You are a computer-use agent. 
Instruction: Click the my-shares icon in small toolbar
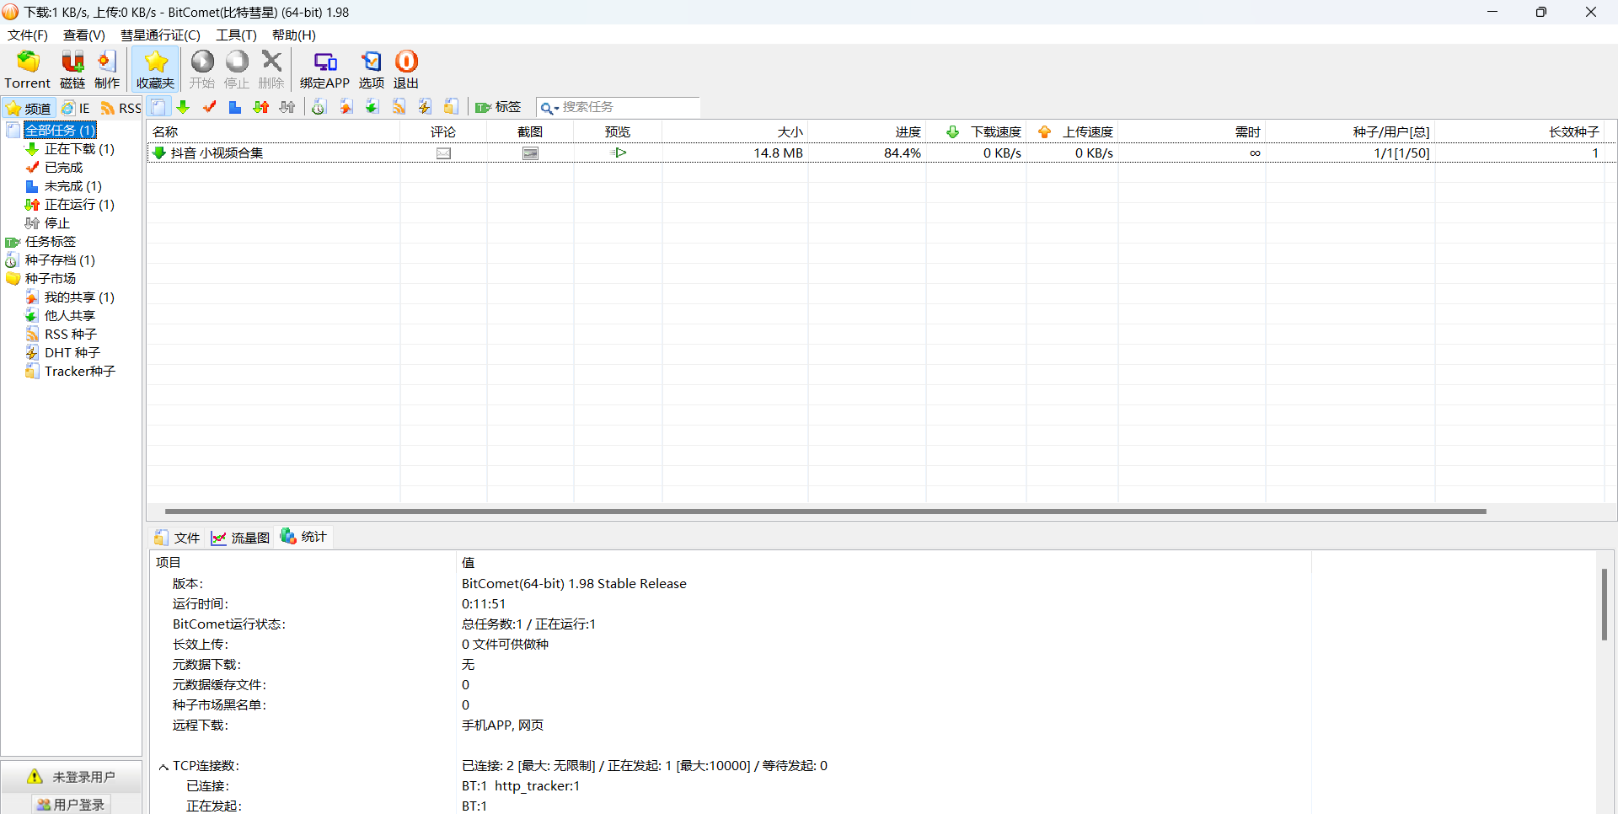coord(346,107)
